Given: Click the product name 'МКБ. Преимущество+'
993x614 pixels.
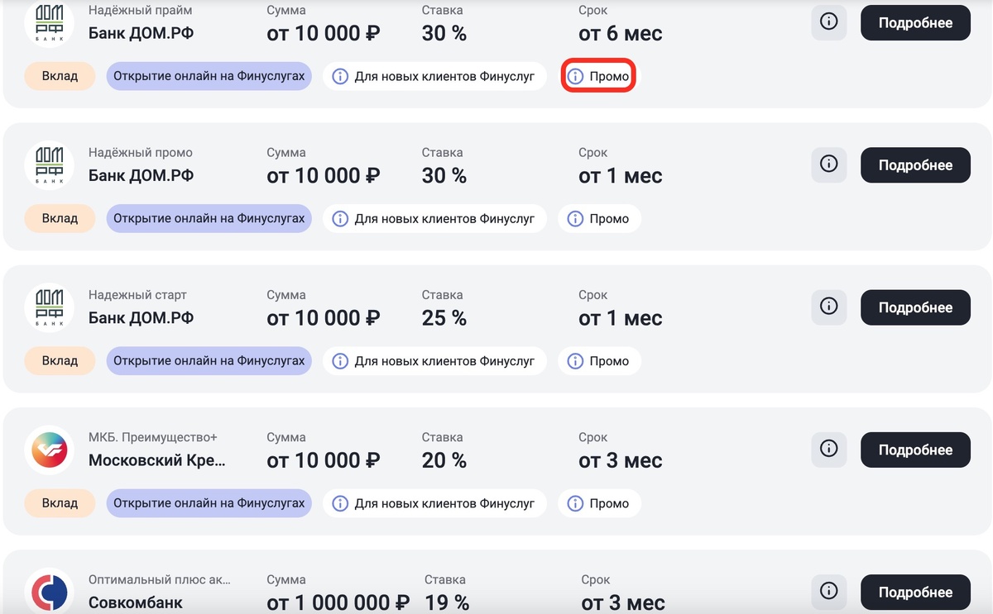Looking at the screenshot, I should pos(153,437).
